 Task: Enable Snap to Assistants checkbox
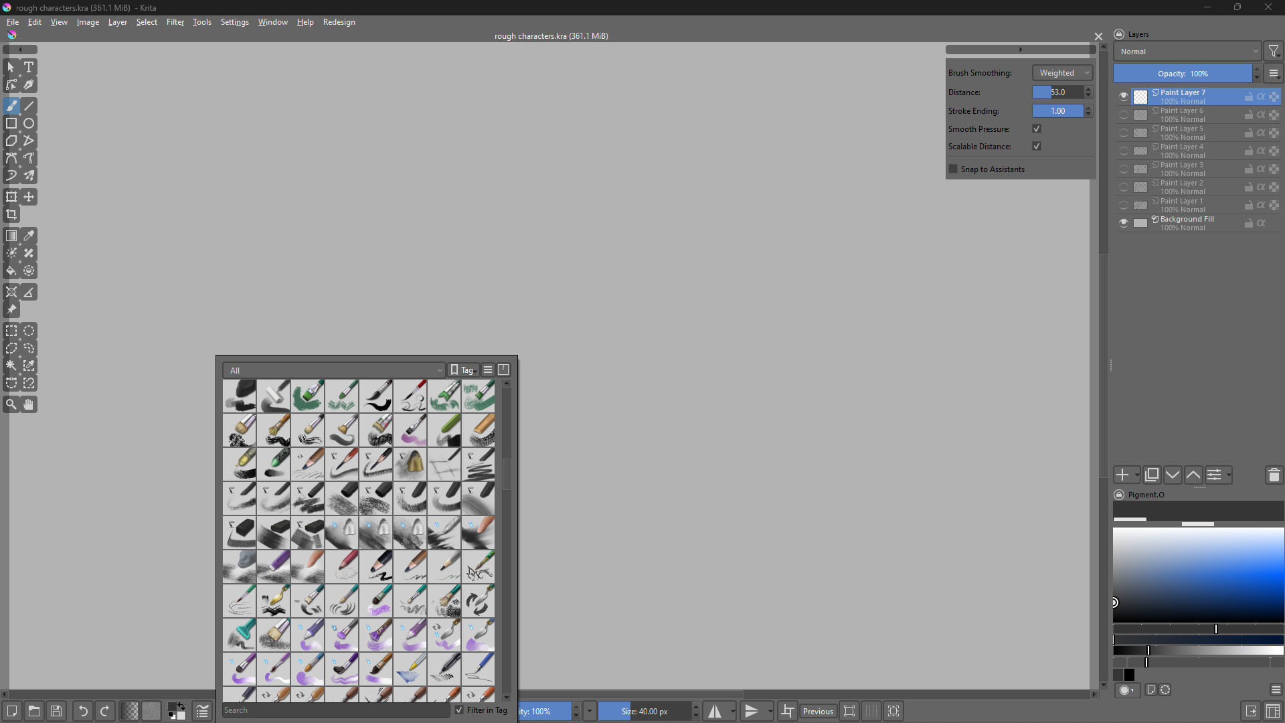953,169
